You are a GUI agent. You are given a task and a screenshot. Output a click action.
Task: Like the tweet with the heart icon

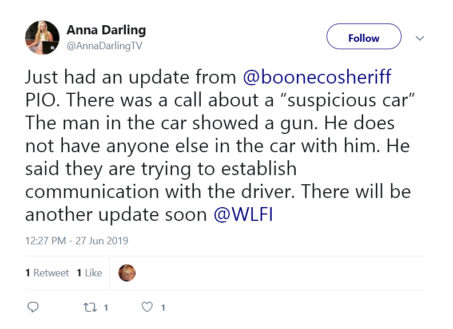pos(148,307)
